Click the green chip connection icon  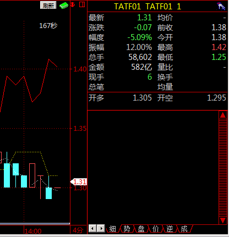click(x=64, y=5)
